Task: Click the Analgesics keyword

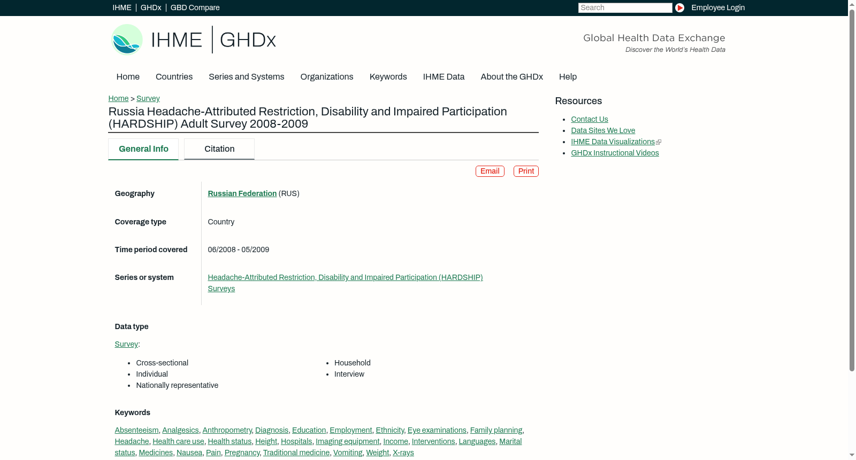Action: [x=180, y=431]
